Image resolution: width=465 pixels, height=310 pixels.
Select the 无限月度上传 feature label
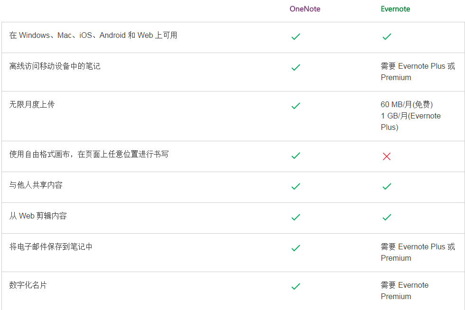pyautogui.click(x=32, y=104)
